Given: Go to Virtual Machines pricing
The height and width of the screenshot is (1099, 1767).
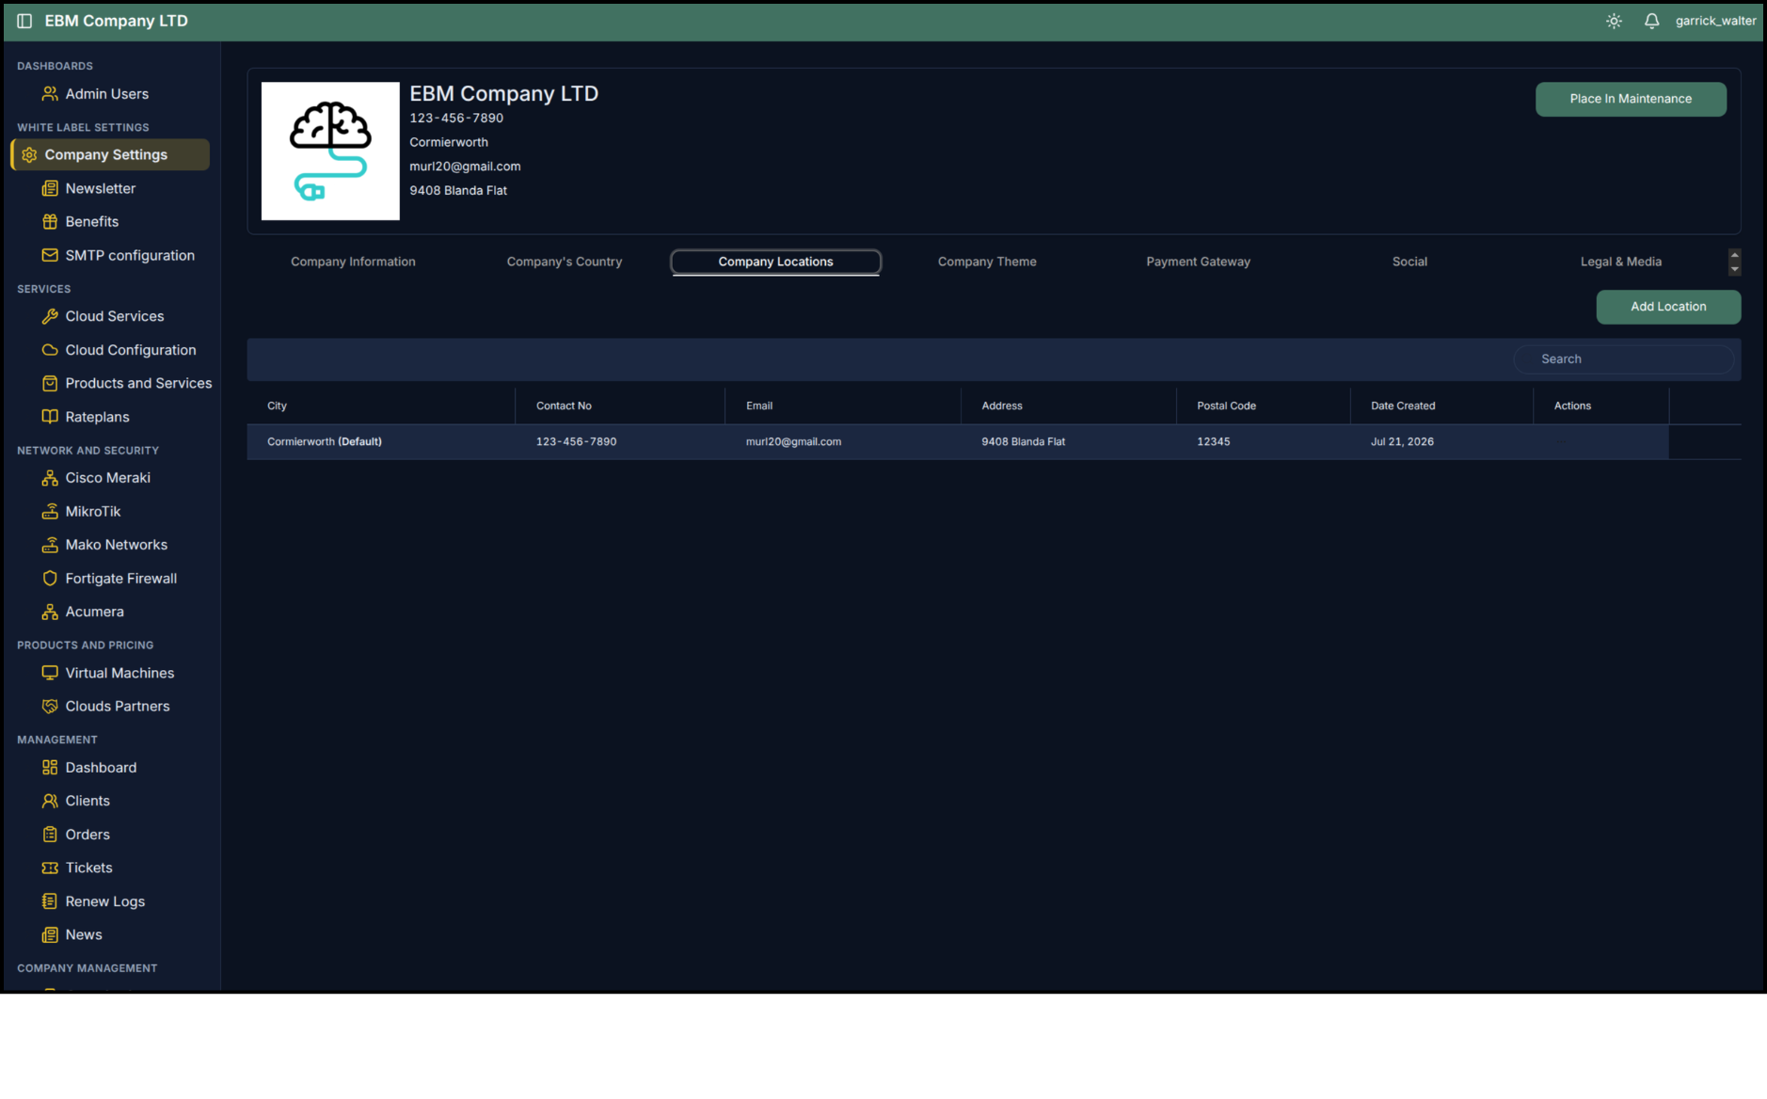Looking at the screenshot, I should pos(119,674).
